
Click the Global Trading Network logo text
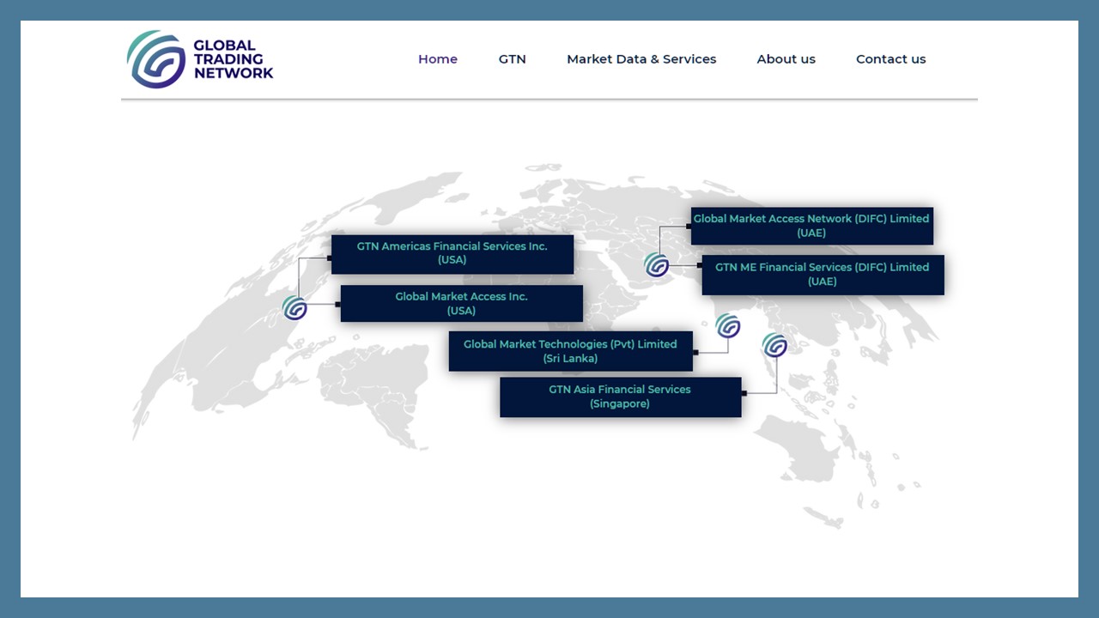233,59
